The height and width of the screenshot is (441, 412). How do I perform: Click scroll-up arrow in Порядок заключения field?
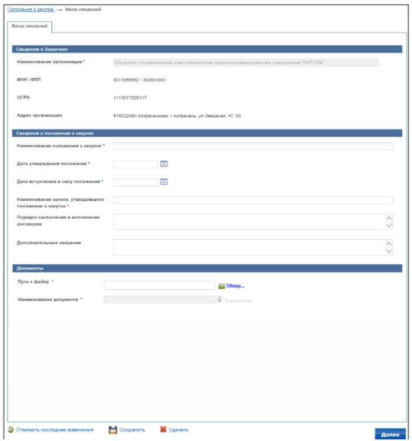pyautogui.click(x=388, y=218)
